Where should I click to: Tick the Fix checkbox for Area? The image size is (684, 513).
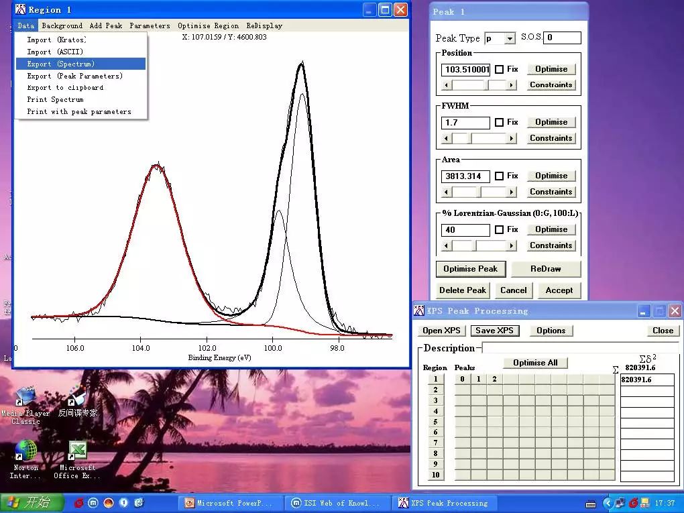click(x=500, y=176)
